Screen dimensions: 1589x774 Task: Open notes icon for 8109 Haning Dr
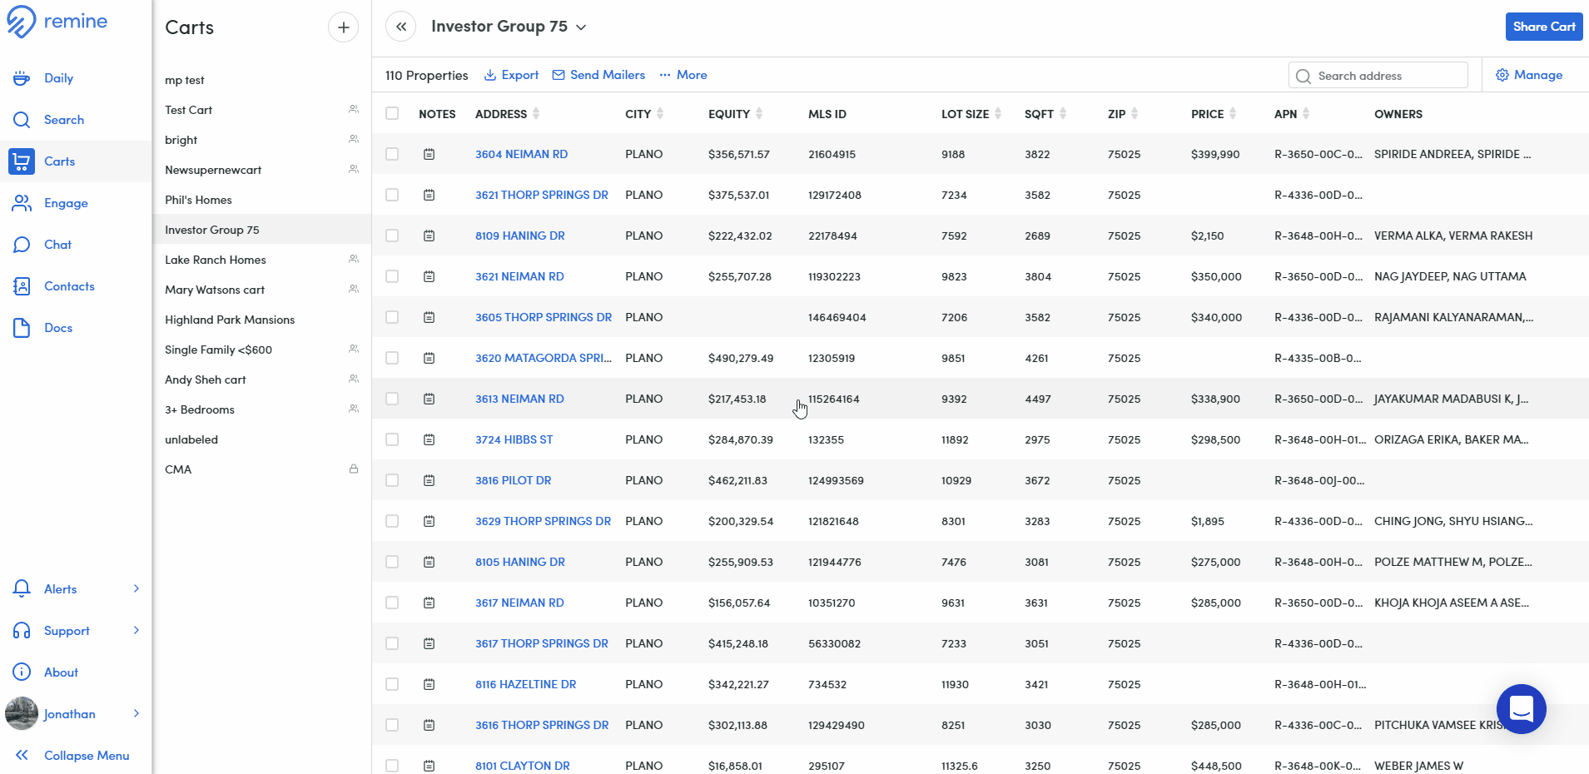(x=429, y=236)
